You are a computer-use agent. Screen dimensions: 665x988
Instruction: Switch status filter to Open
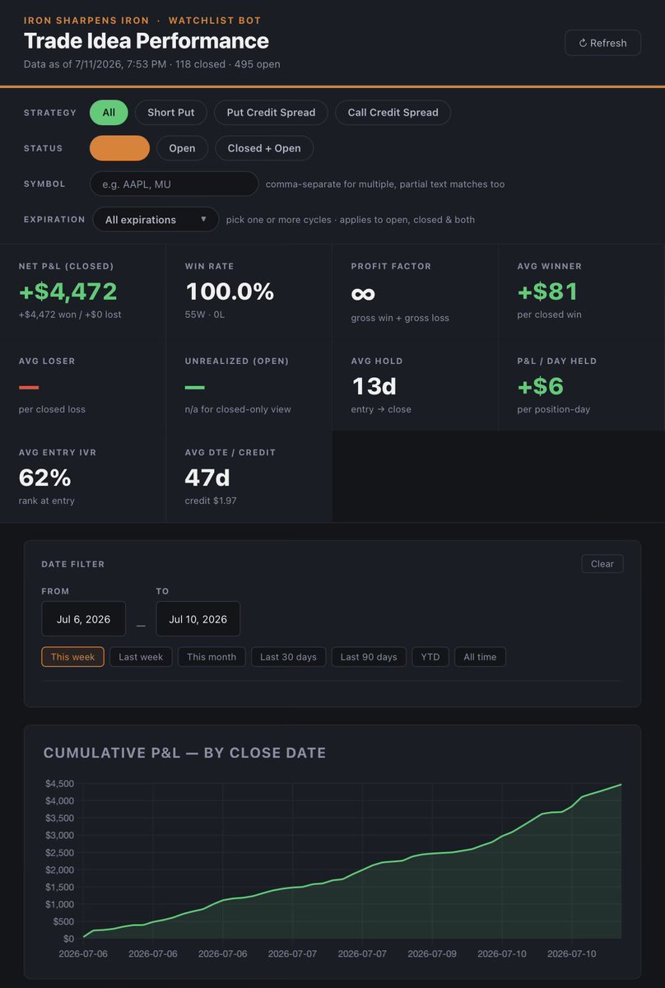[182, 148]
